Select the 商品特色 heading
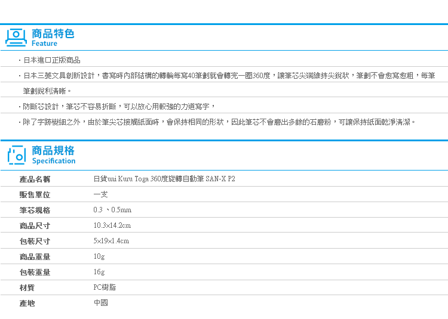This screenshot has height=319, width=448. [x=53, y=33]
